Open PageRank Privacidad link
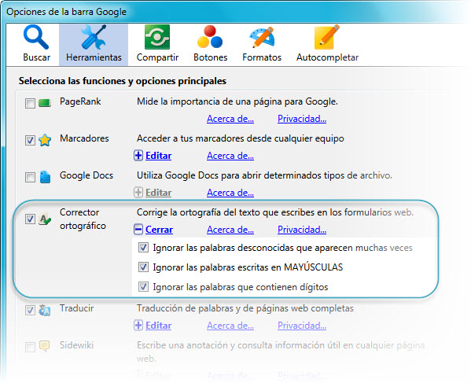This screenshot has height=383, width=471. click(x=302, y=119)
